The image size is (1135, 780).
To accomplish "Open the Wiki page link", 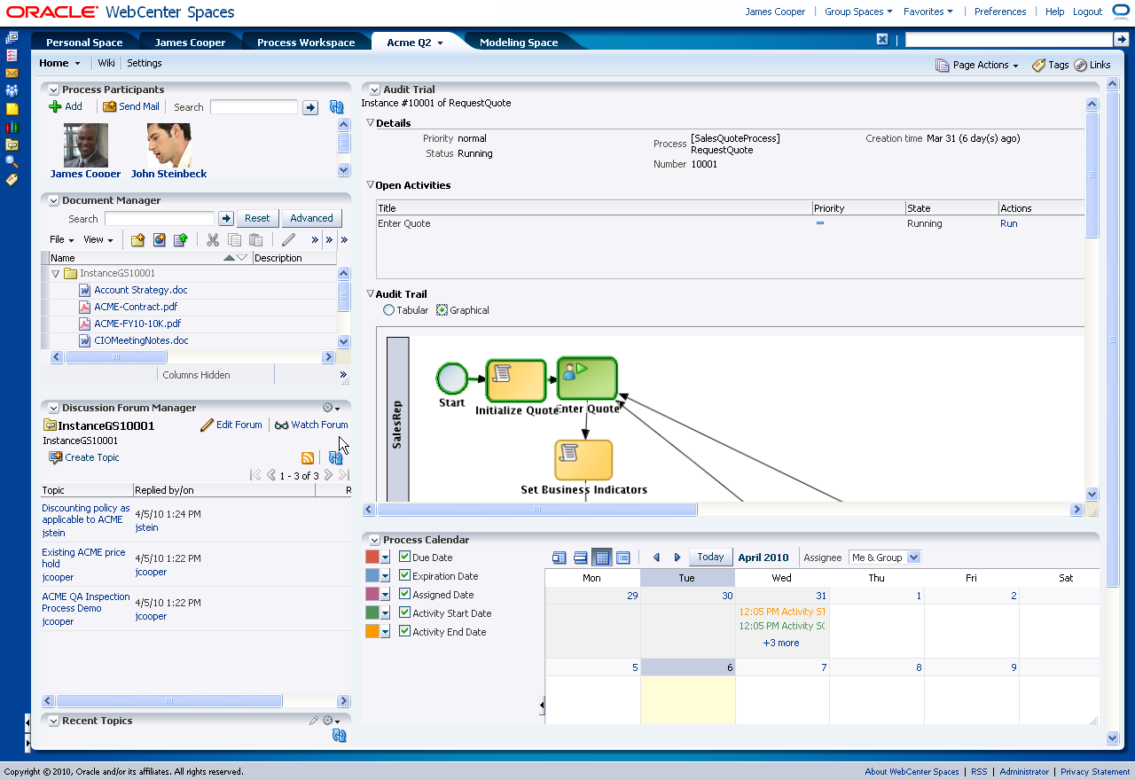I will [x=106, y=63].
